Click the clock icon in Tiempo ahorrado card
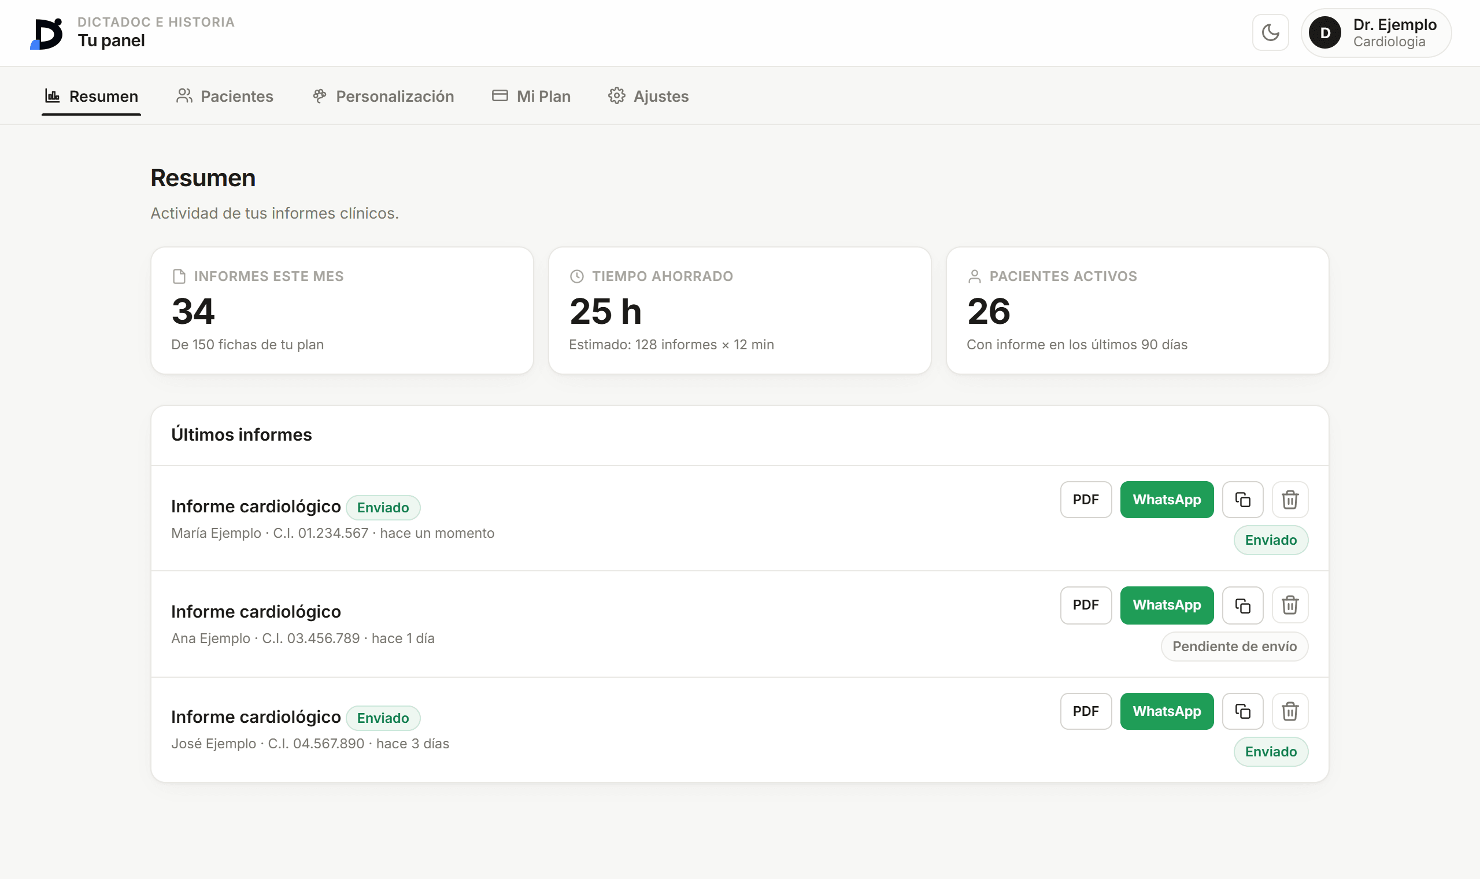 pos(576,276)
